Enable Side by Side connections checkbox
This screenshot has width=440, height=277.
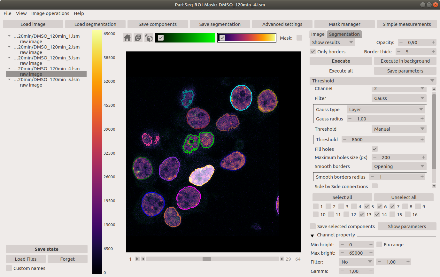click(375, 186)
